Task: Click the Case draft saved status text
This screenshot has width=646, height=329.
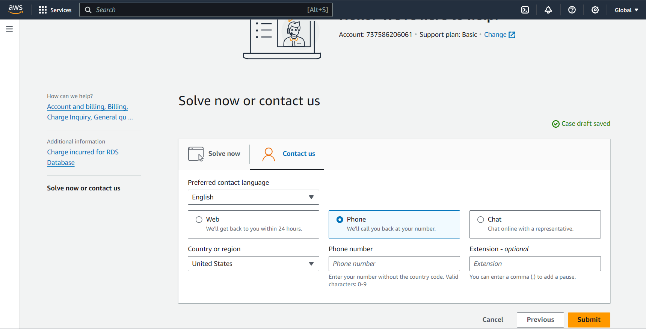Action: click(586, 124)
